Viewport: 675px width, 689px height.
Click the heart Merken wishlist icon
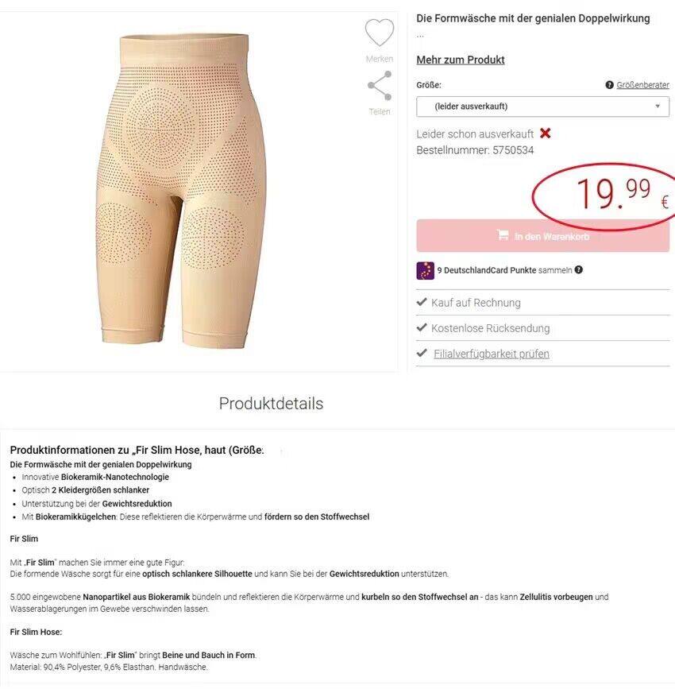pos(380,32)
